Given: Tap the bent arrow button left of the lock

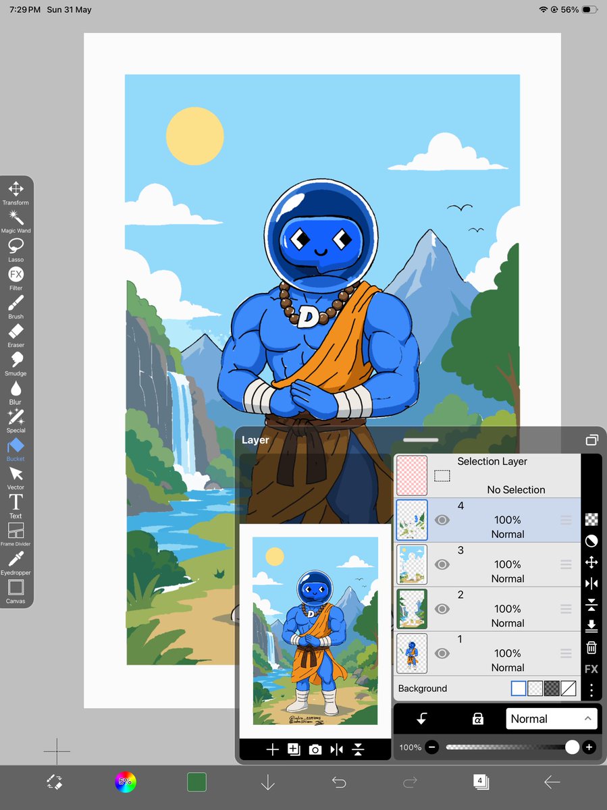Looking at the screenshot, I should [x=421, y=719].
